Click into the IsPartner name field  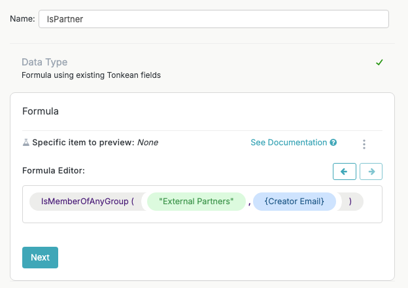(213, 19)
